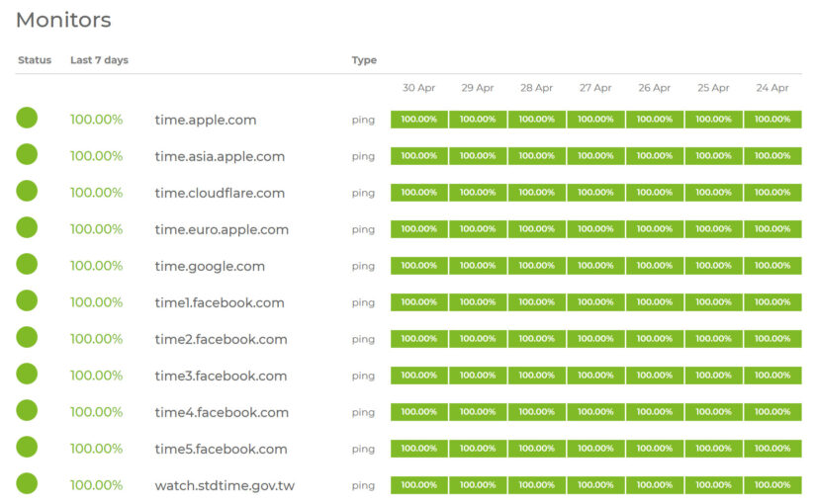Click the green status dot for time1.facebook.com
Image resolution: width=816 pixels, height=504 pixels.
[x=27, y=300]
